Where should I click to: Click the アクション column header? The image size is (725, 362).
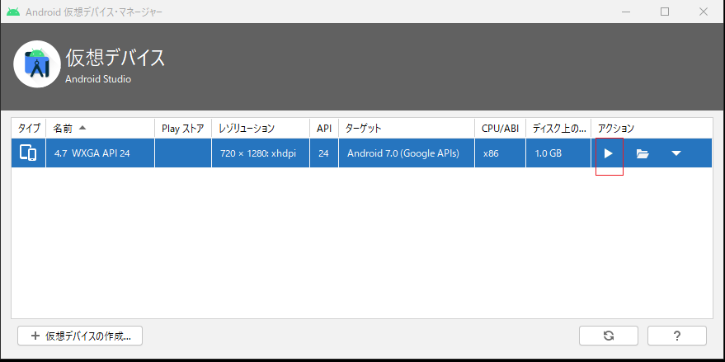point(652,128)
